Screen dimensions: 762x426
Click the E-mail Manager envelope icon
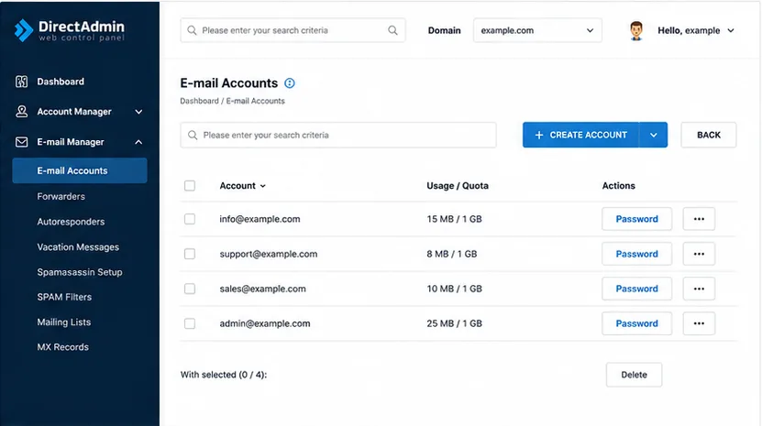pos(21,142)
